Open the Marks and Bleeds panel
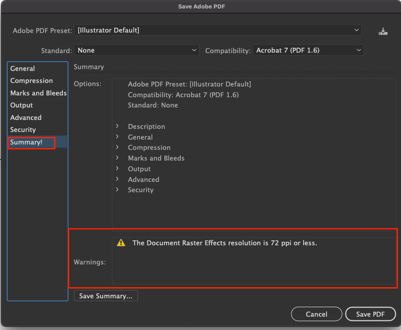The height and width of the screenshot is (330, 401). (38, 93)
